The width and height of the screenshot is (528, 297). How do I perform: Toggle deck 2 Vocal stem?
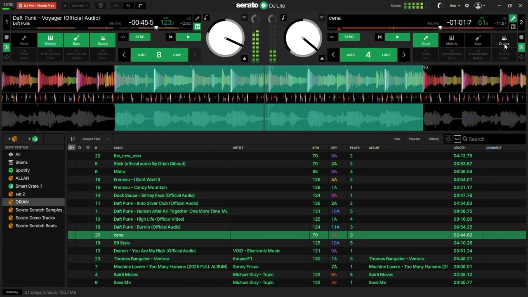point(425,40)
